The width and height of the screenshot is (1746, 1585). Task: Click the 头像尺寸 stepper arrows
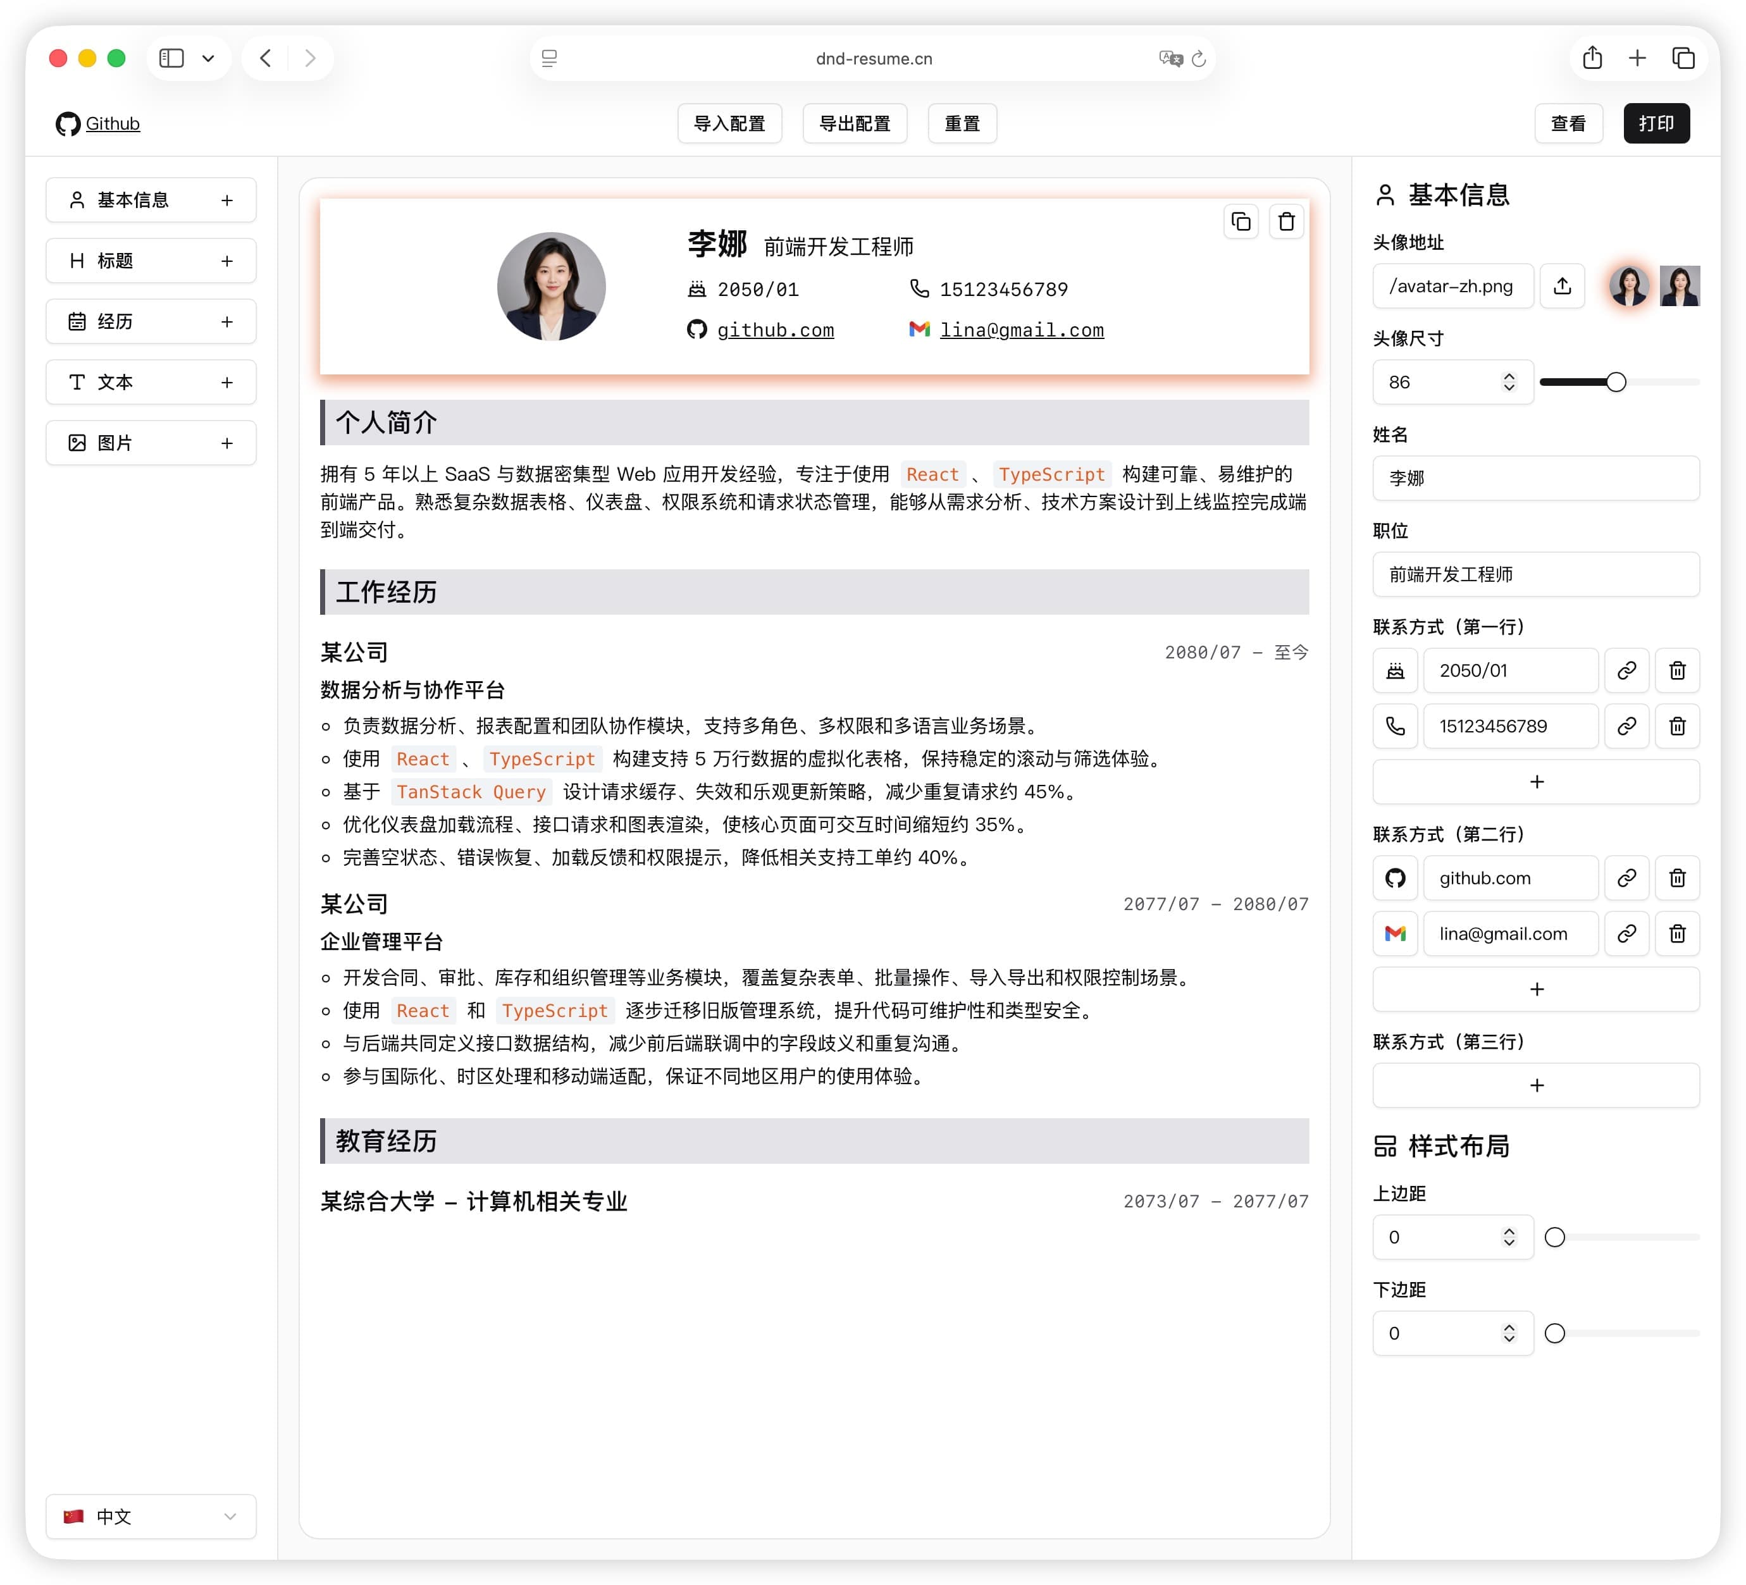(x=1509, y=382)
